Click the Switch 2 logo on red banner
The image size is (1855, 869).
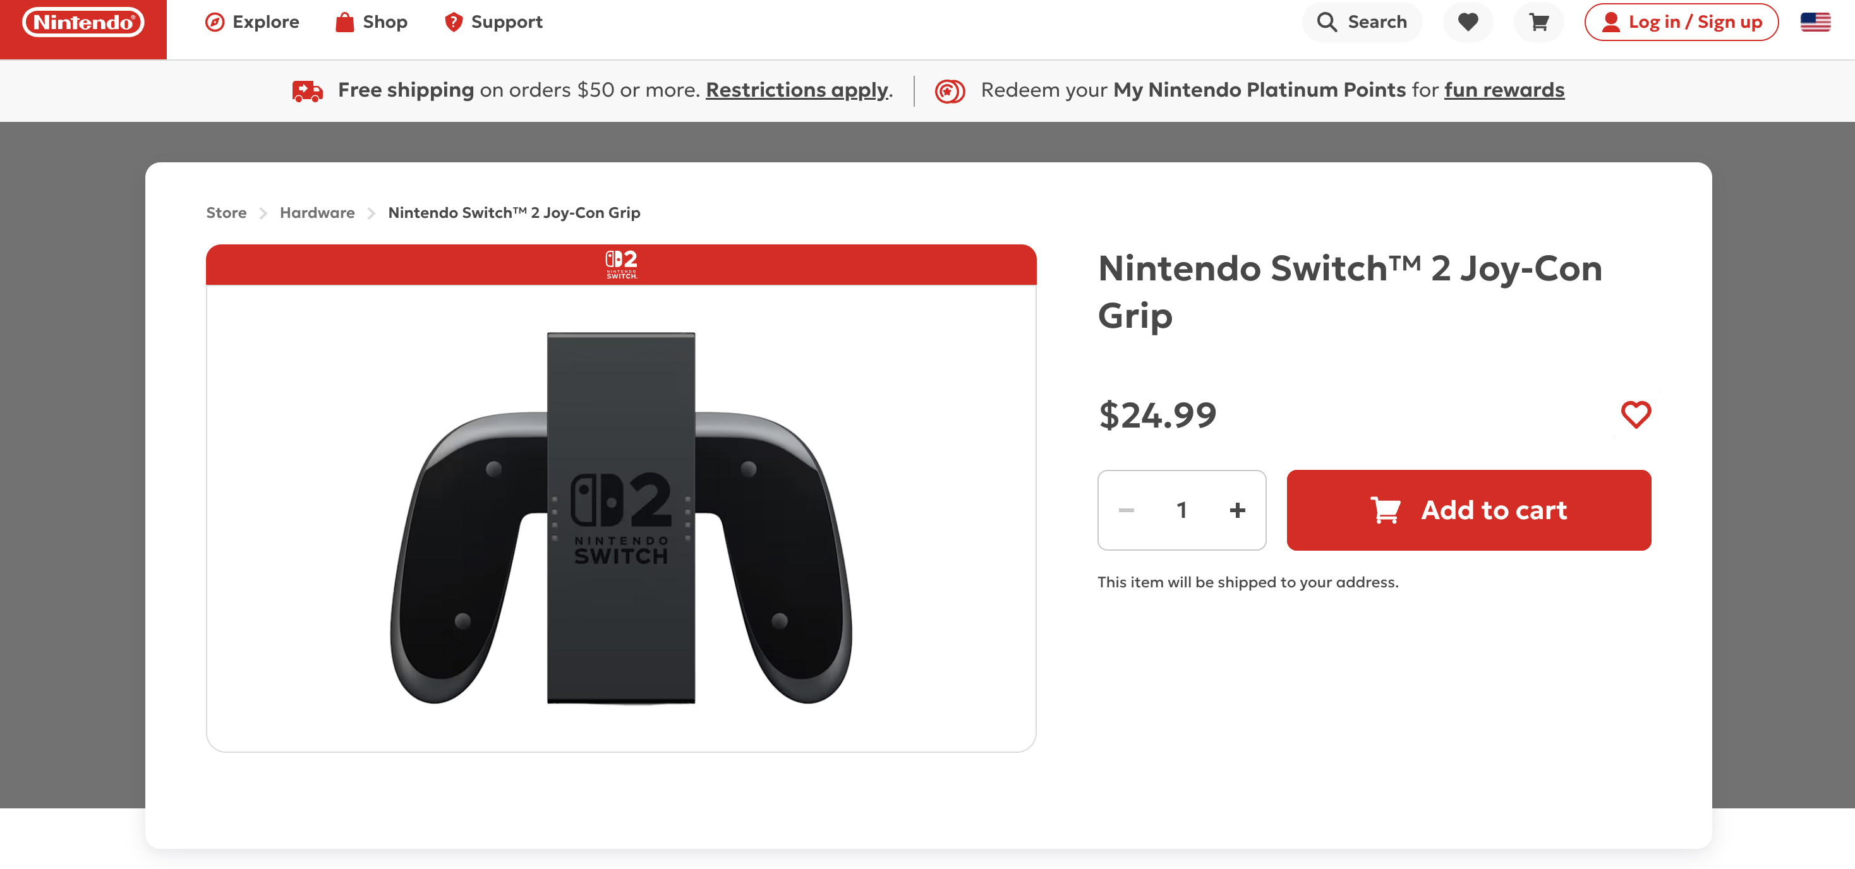coord(620,264)
